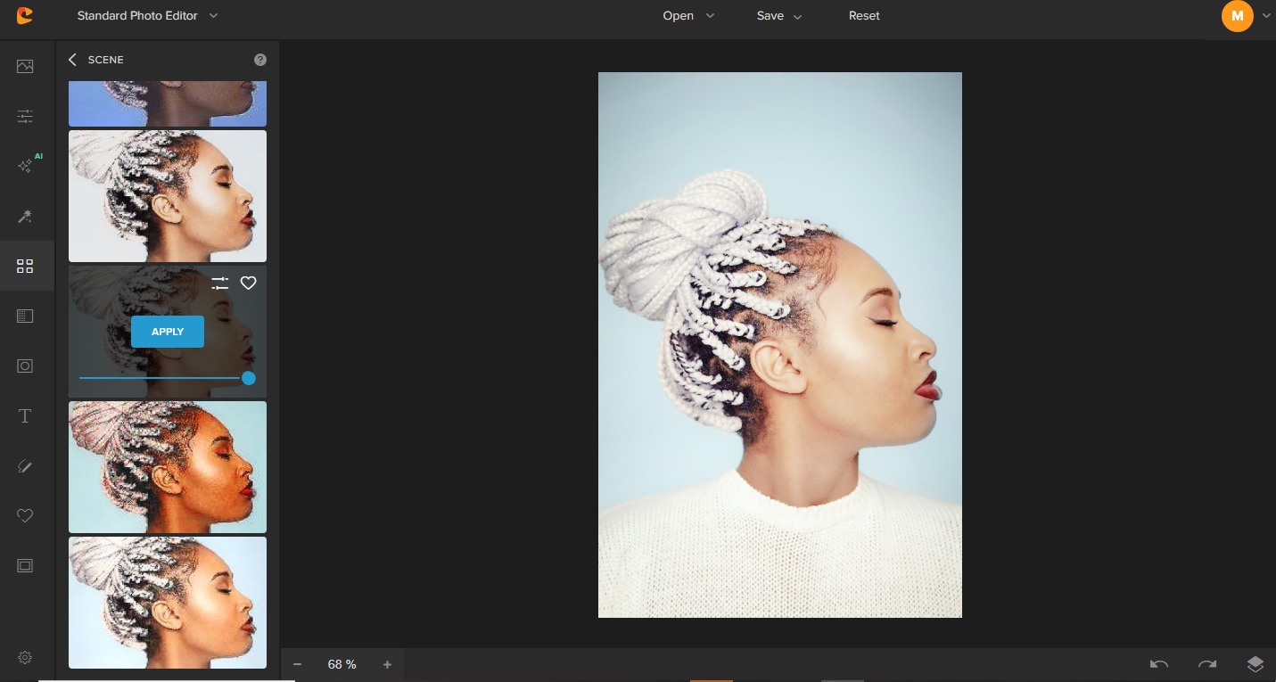Open the image manager icon in sidebar
The width and height of the screenshot is (1276, 682).
pyautogui.click(x=25, y=67)
